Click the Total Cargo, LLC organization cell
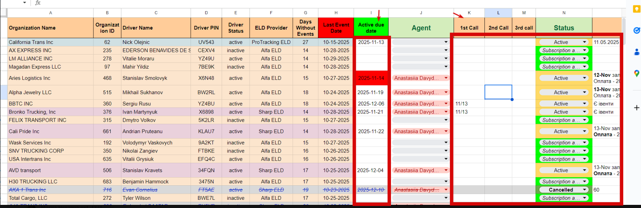Viewport: 641px width, 208px height. (x=50, y=198)
